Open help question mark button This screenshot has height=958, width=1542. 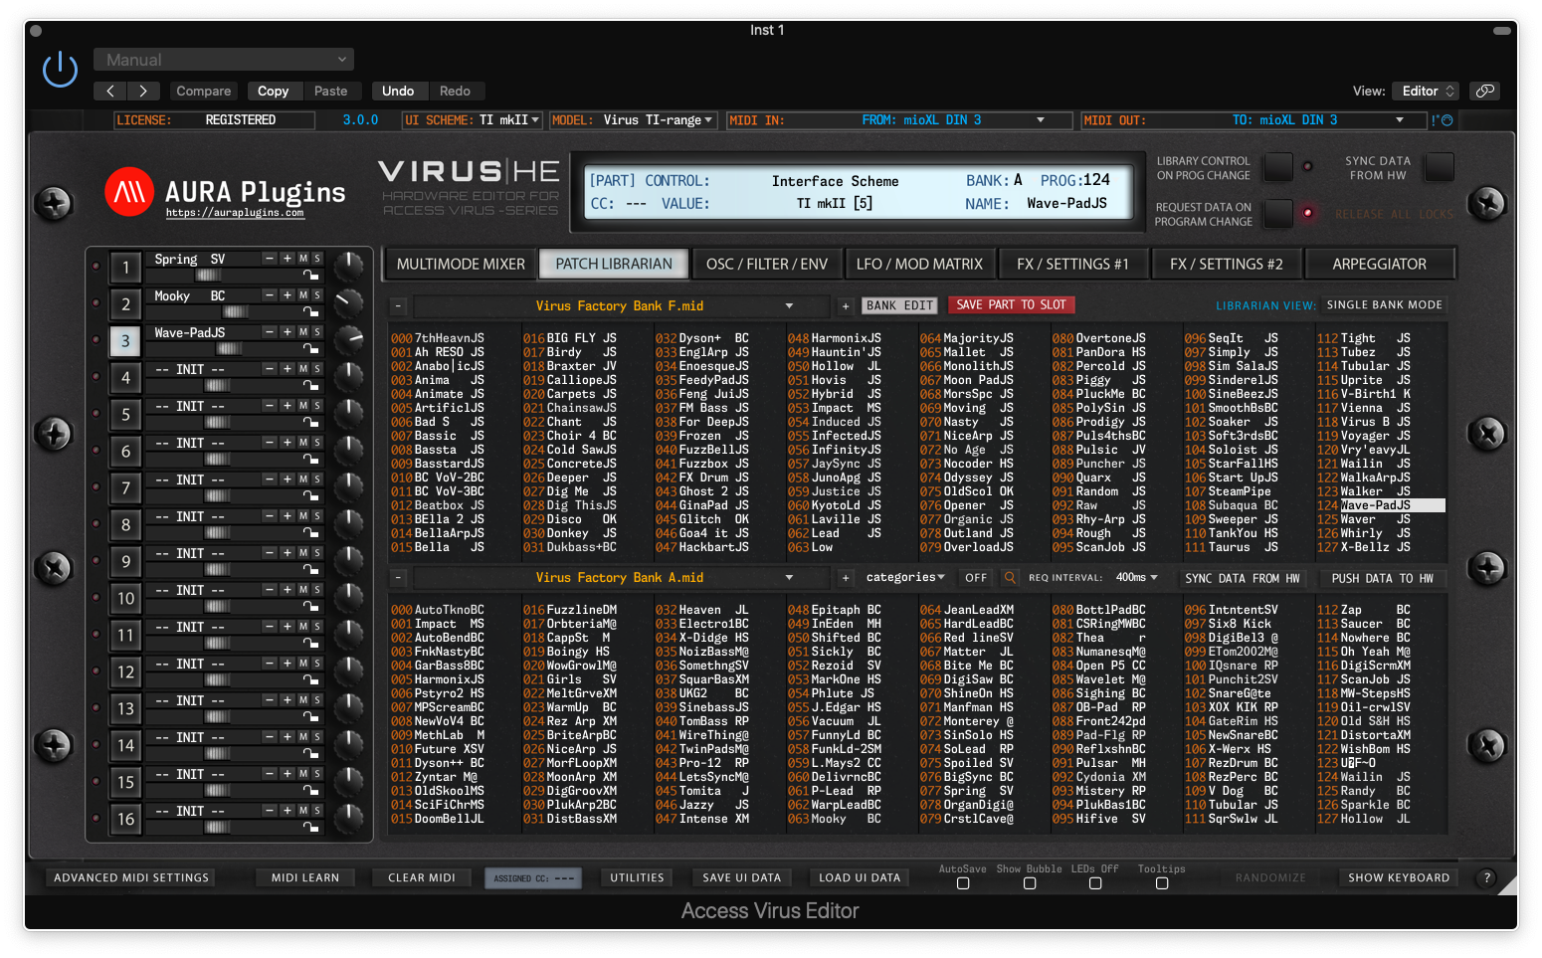1486,877
